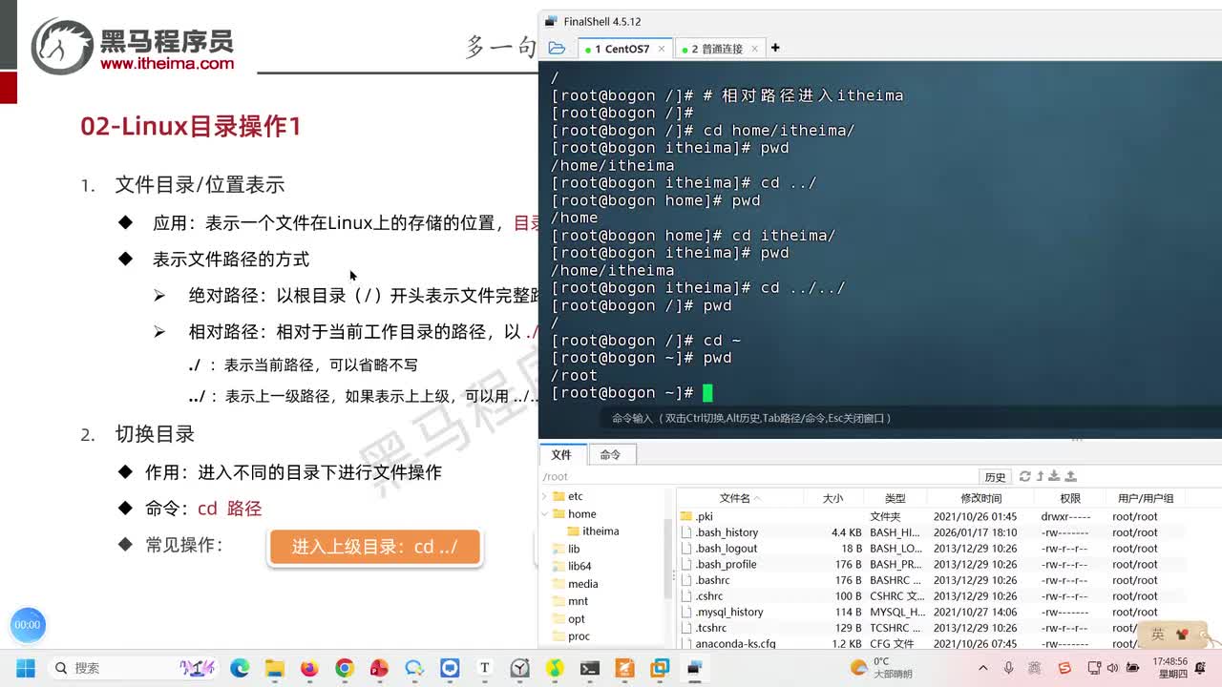Image resolution: width=1222 pixels, height=687 pixels.
Task: Close the 1 CentOS7 tab
Action: coord(662,49)
